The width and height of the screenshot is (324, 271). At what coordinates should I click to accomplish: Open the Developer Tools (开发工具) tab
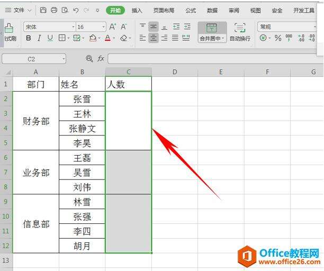304,11
